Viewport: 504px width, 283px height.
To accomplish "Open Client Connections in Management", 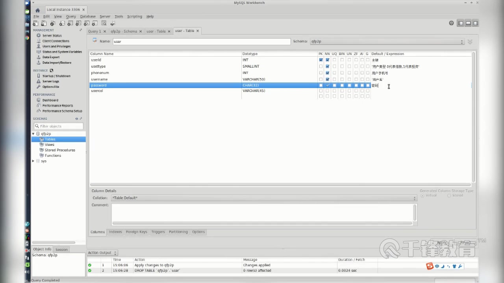I will [56, 41].
